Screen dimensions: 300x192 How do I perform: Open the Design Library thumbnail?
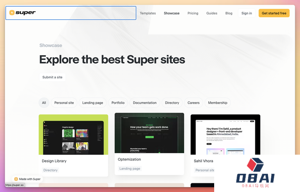pyautogui.click(x=73, y=134)
